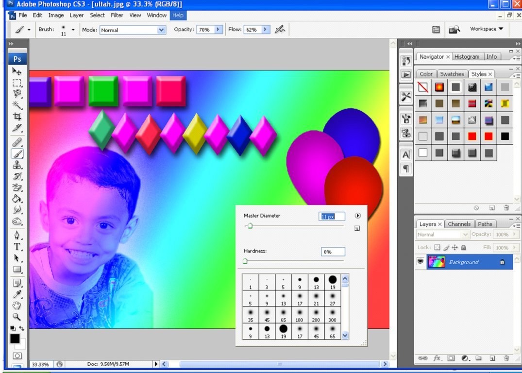Screen dimensions: 522x373
Task: Select the Crop tool
Action: pos(17,117)
